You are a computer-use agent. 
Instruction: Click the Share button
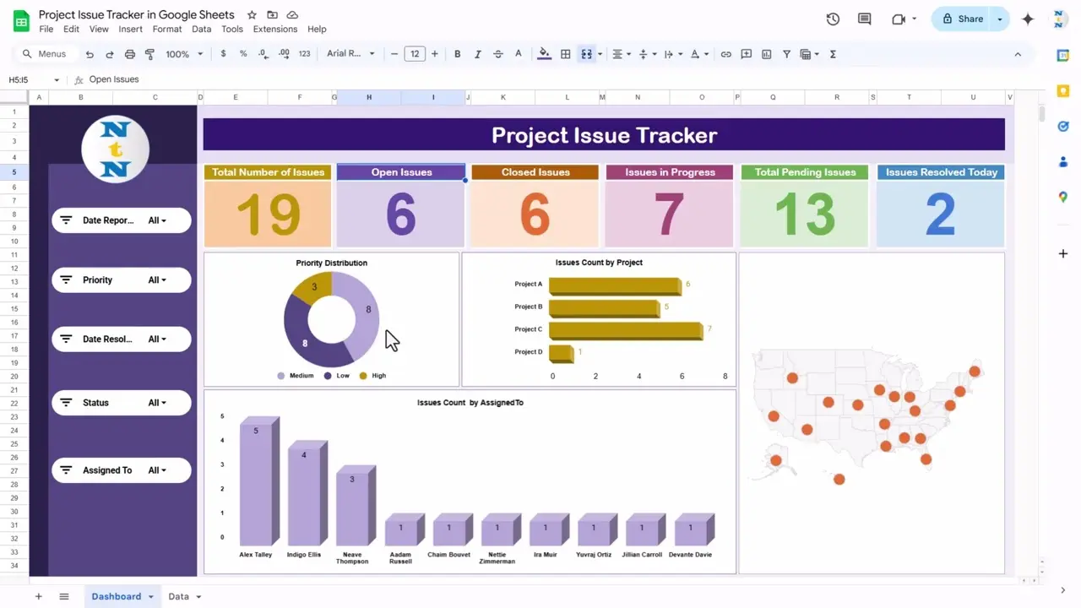point(963,19)
